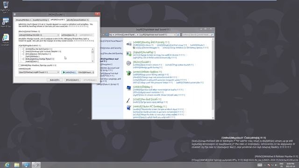Open the address bar history dropdown
Screen dimensions: 299x168
(174, 35)
